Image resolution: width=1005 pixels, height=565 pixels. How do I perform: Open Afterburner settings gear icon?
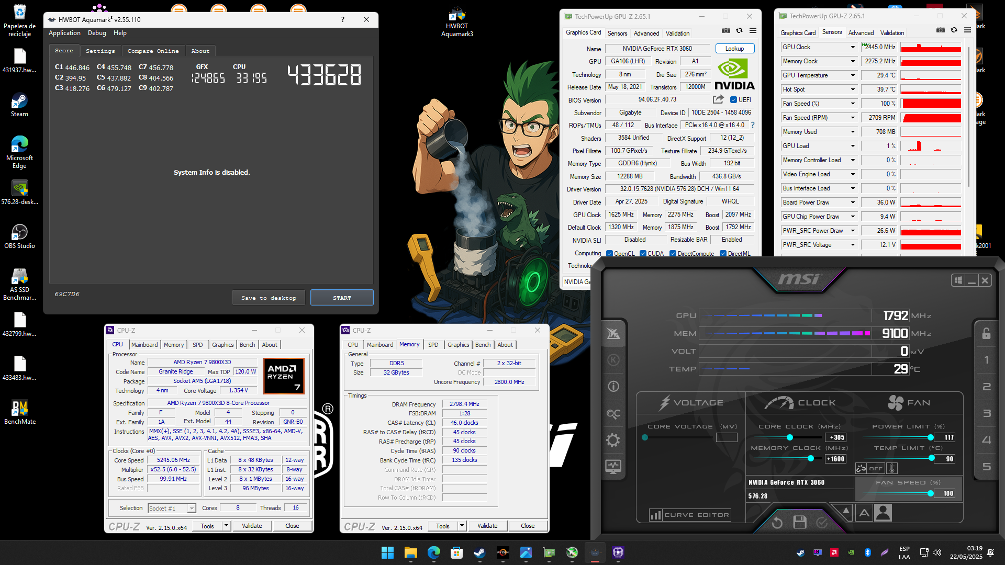pyautogui.click(x=613, y=440)
